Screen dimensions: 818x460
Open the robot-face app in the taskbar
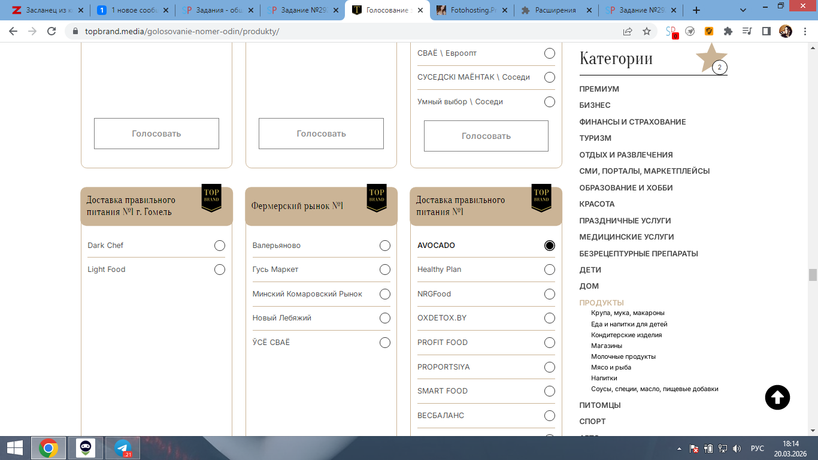tap(85, 447)
